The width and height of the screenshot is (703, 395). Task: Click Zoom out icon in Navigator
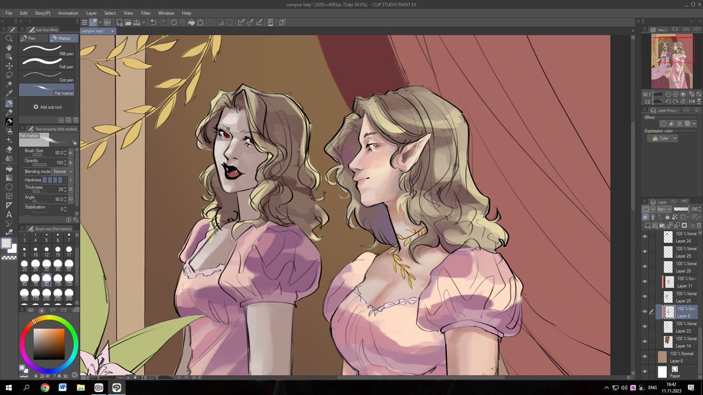(668, 94)
